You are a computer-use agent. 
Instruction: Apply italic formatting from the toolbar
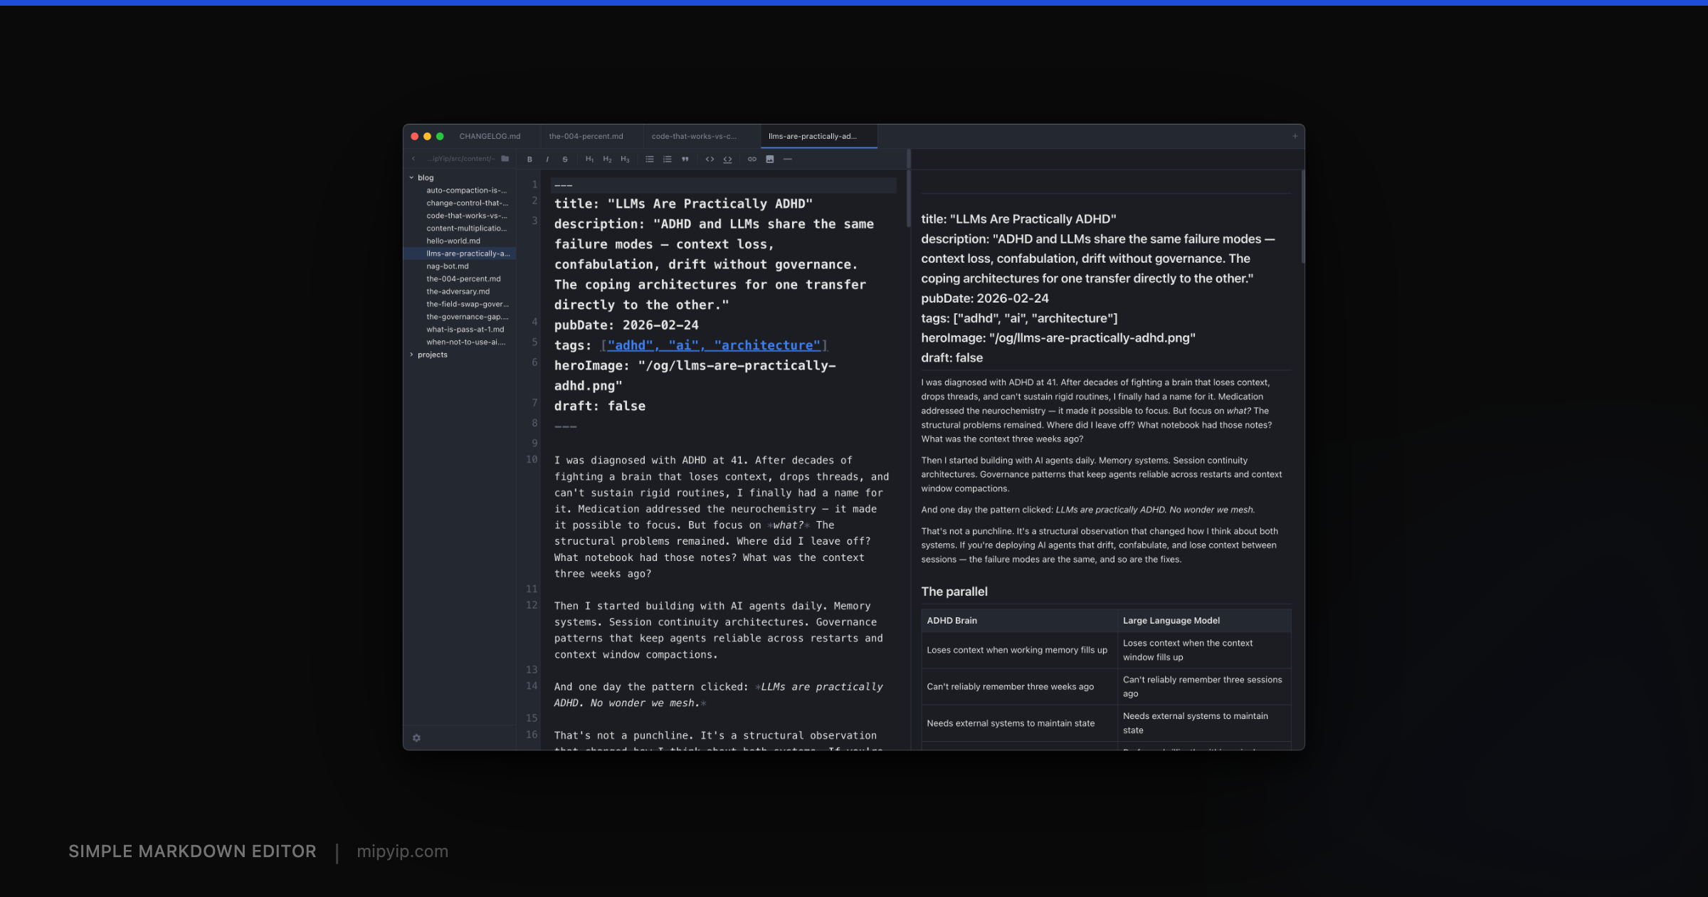click(547, 159)
